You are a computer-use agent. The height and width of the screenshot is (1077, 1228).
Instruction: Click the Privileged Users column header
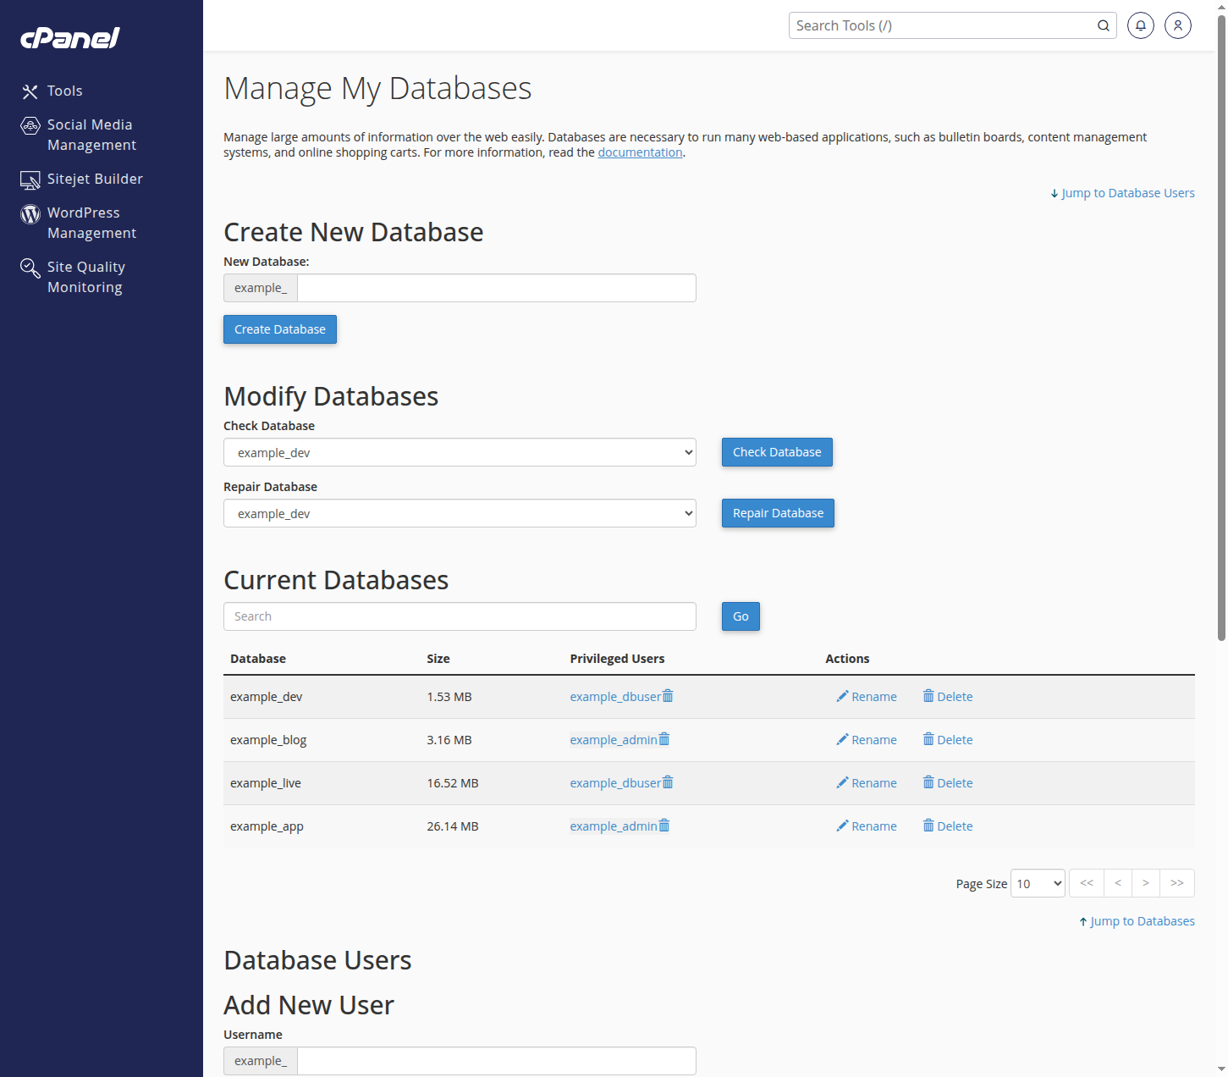(617, 659)
